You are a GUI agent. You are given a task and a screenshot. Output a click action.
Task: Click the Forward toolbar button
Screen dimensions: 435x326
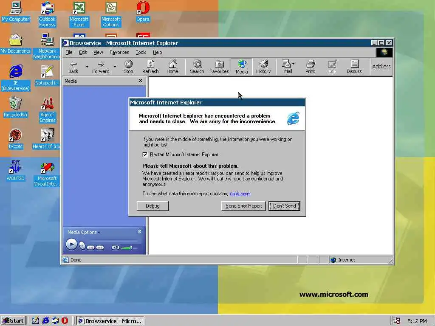tap(101, 67)
